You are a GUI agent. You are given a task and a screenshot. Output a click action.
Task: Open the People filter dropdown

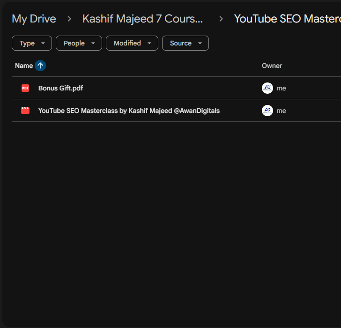click(79, 43)
